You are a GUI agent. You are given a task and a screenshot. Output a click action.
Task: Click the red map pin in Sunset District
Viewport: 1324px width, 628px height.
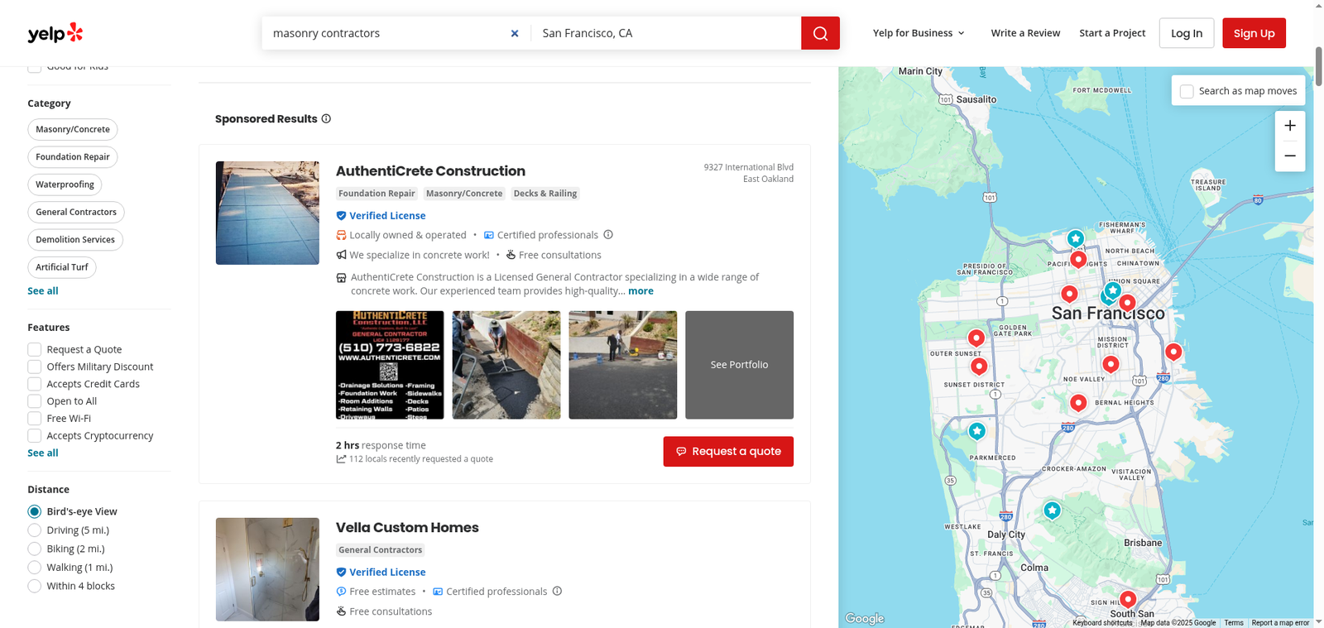979,366
